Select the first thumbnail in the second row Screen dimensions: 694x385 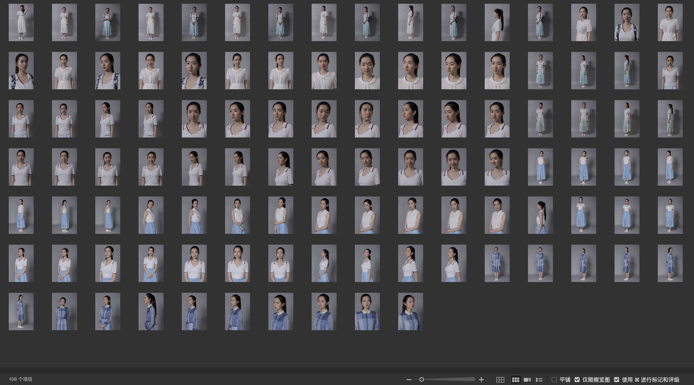(x=21, y=71)
